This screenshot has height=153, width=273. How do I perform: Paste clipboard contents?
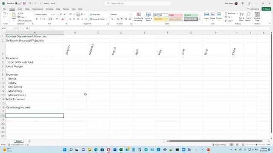14,16
